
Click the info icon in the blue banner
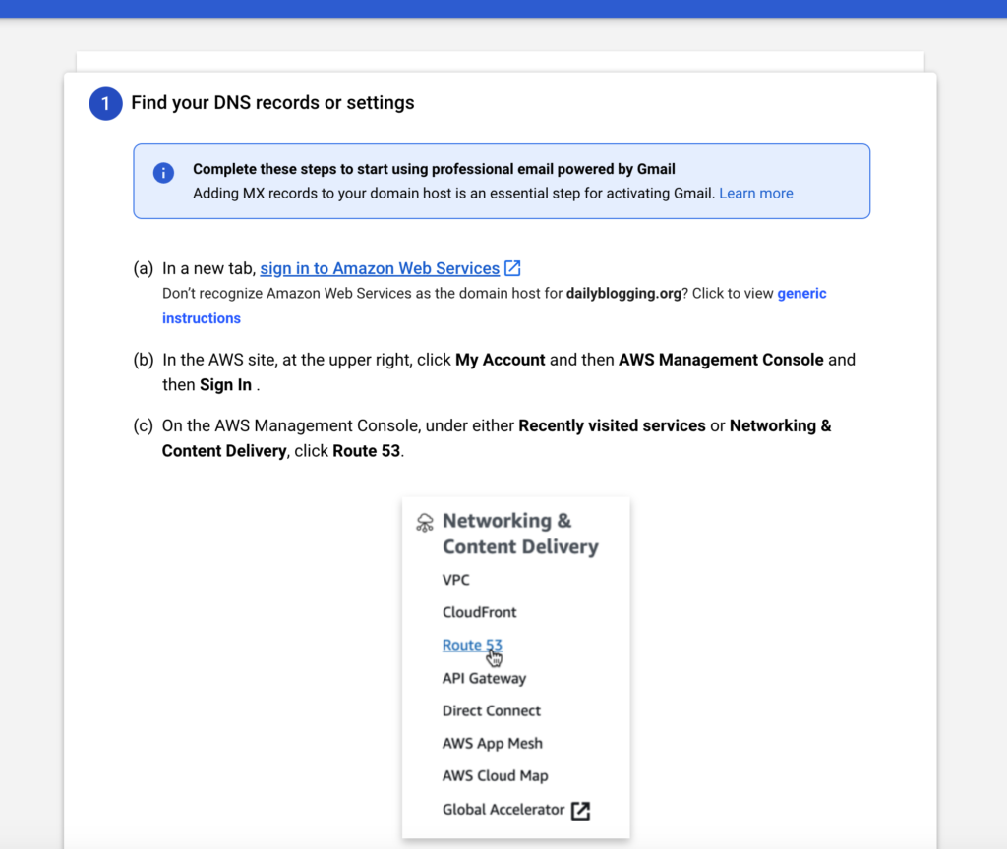(x=163, y=173)
